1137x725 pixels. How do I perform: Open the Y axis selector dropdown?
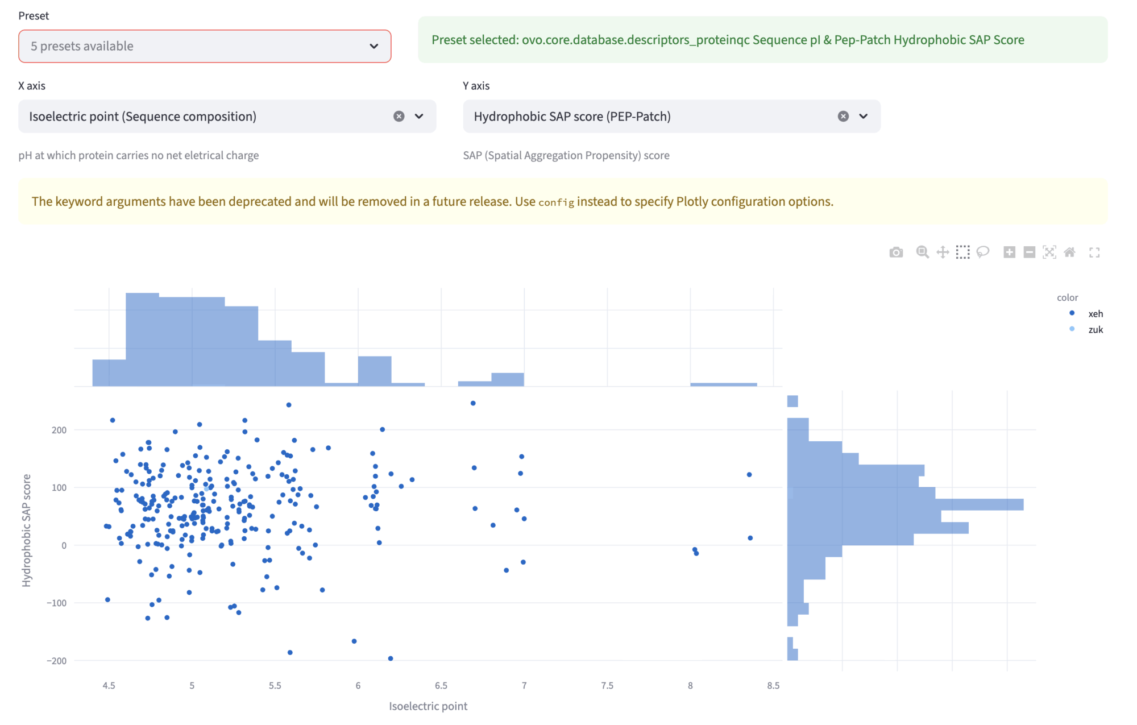coord(863,116)
